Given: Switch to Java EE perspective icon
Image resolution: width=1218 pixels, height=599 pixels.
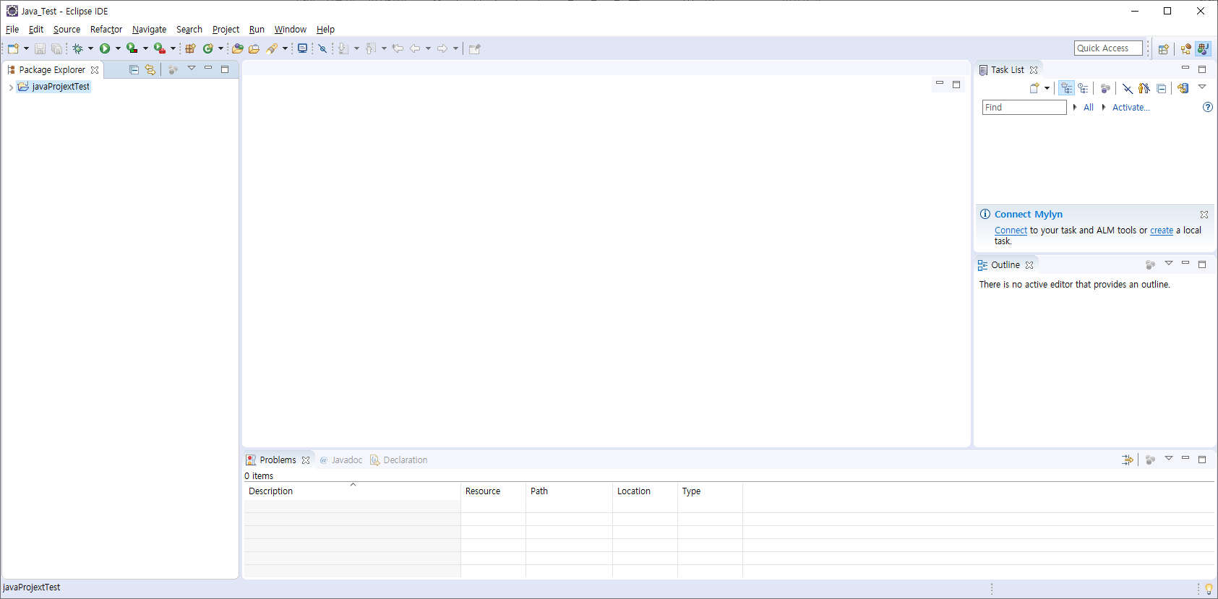Looking at the screenshot, I should (x=1185, y=48).
